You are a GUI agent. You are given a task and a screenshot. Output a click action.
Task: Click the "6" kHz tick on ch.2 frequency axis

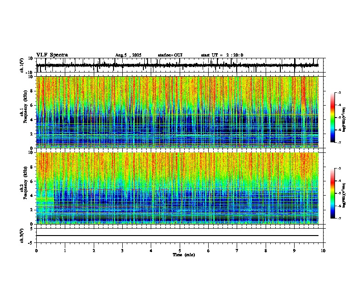tap(32, 181)
